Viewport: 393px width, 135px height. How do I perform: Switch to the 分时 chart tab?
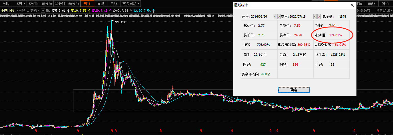pyautogui.click(x=7, y=4)
